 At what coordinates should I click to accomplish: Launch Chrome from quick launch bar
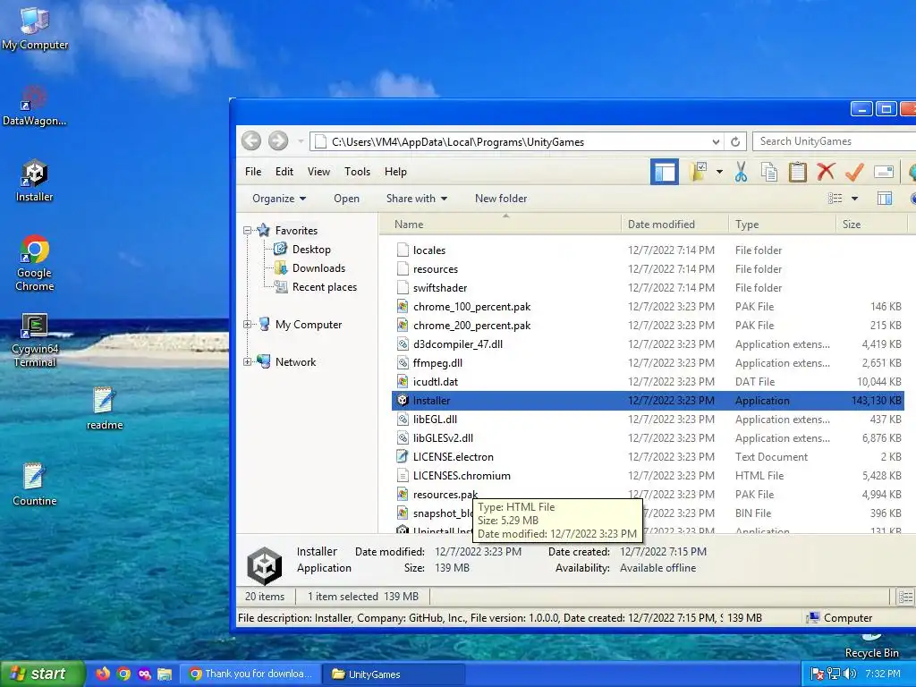tap(123, 674)
